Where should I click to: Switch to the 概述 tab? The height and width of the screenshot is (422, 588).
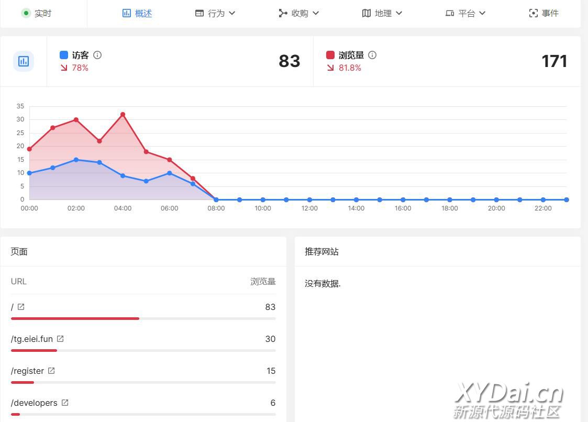pyautogui.click(x=137, y=13)
